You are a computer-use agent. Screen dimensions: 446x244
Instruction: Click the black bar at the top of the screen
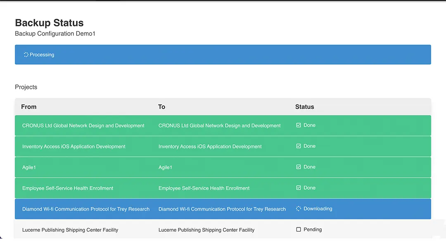[x=223, y=1]
